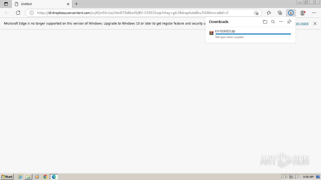Open the user profile icon
Viewport: 321px width, 180px height.
[x=303, y=13]
